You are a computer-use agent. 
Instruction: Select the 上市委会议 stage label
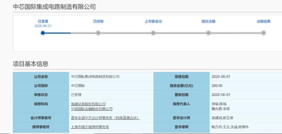pyautogui.click(x=153, y=21)
